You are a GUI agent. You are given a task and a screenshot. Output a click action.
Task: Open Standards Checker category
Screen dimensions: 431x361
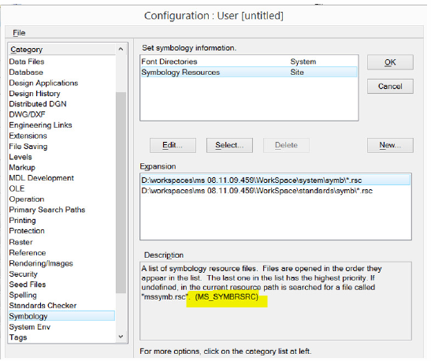pos(43,306)
